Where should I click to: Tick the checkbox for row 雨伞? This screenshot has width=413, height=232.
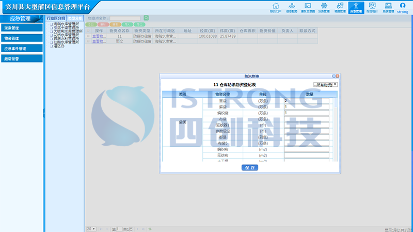pos(88,41)
